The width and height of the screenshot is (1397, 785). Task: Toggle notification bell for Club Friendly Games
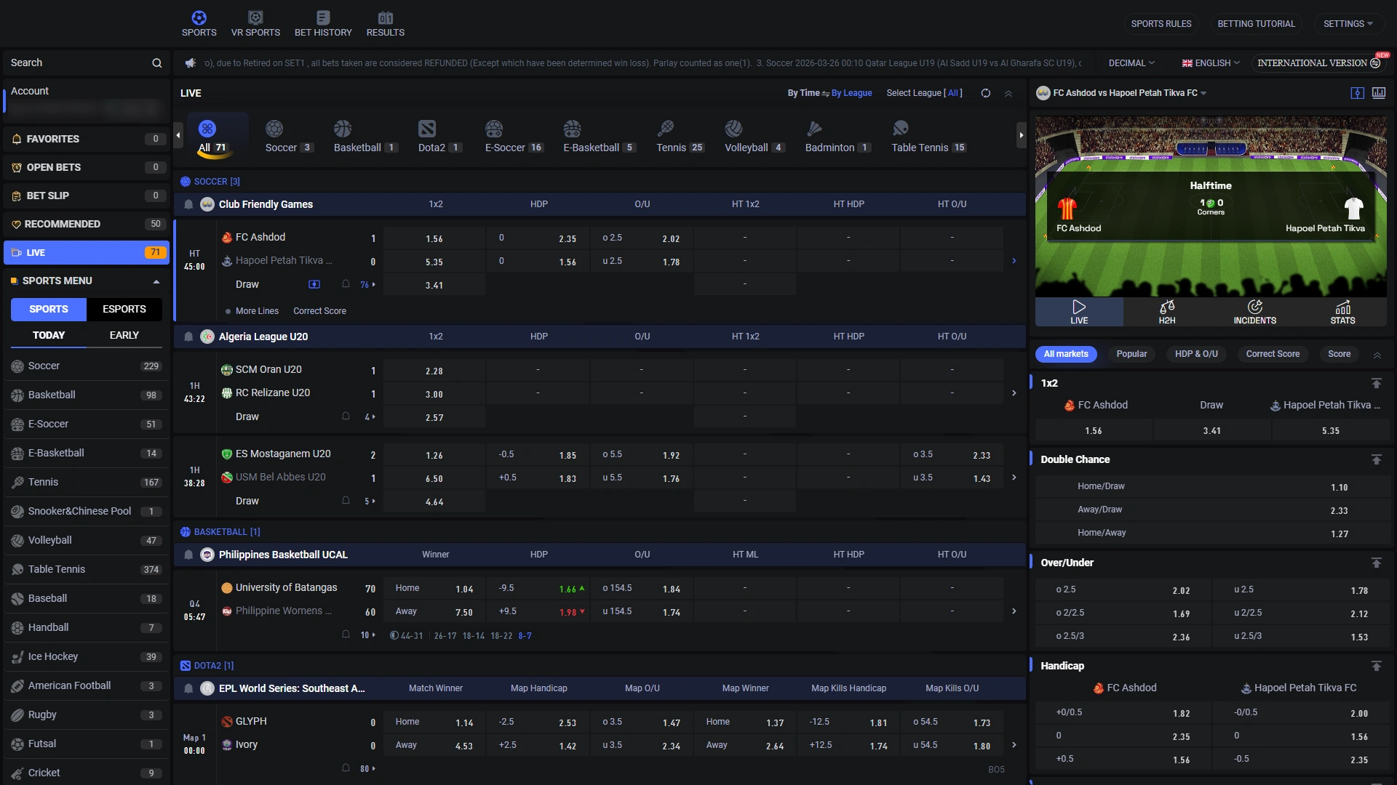188,204
